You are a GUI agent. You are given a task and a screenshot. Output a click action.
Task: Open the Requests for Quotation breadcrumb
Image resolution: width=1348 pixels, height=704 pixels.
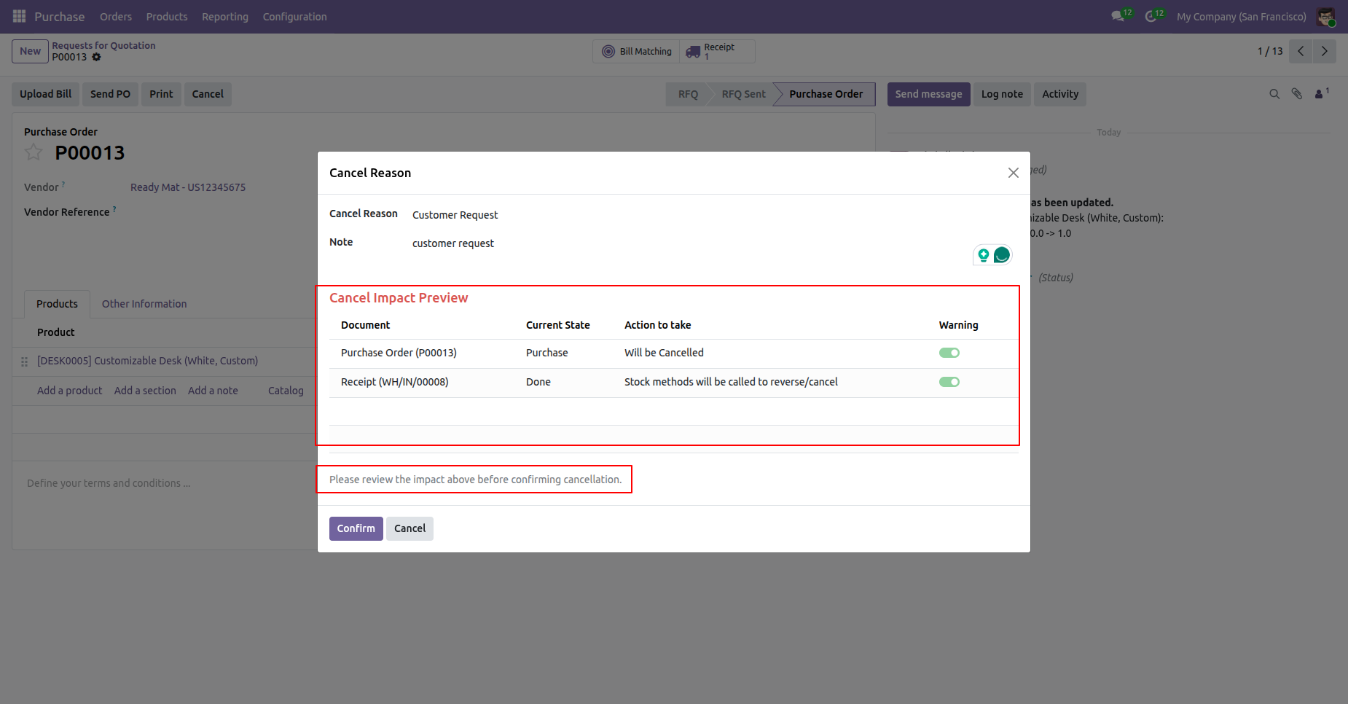pos(103,45)
